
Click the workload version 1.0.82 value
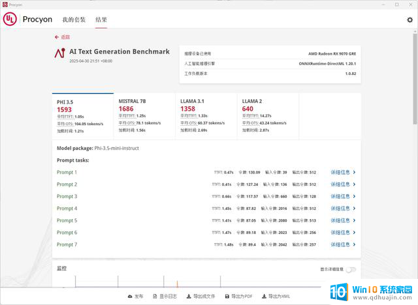click(x=351, y=74)
